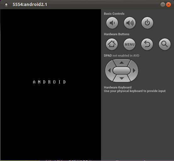Click the Hardware Keyboard label
This screenshot has height=161, width=174.
coord(118,87)
